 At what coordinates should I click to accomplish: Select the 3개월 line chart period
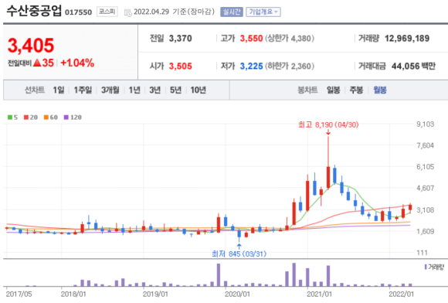[x=110, y=90]
